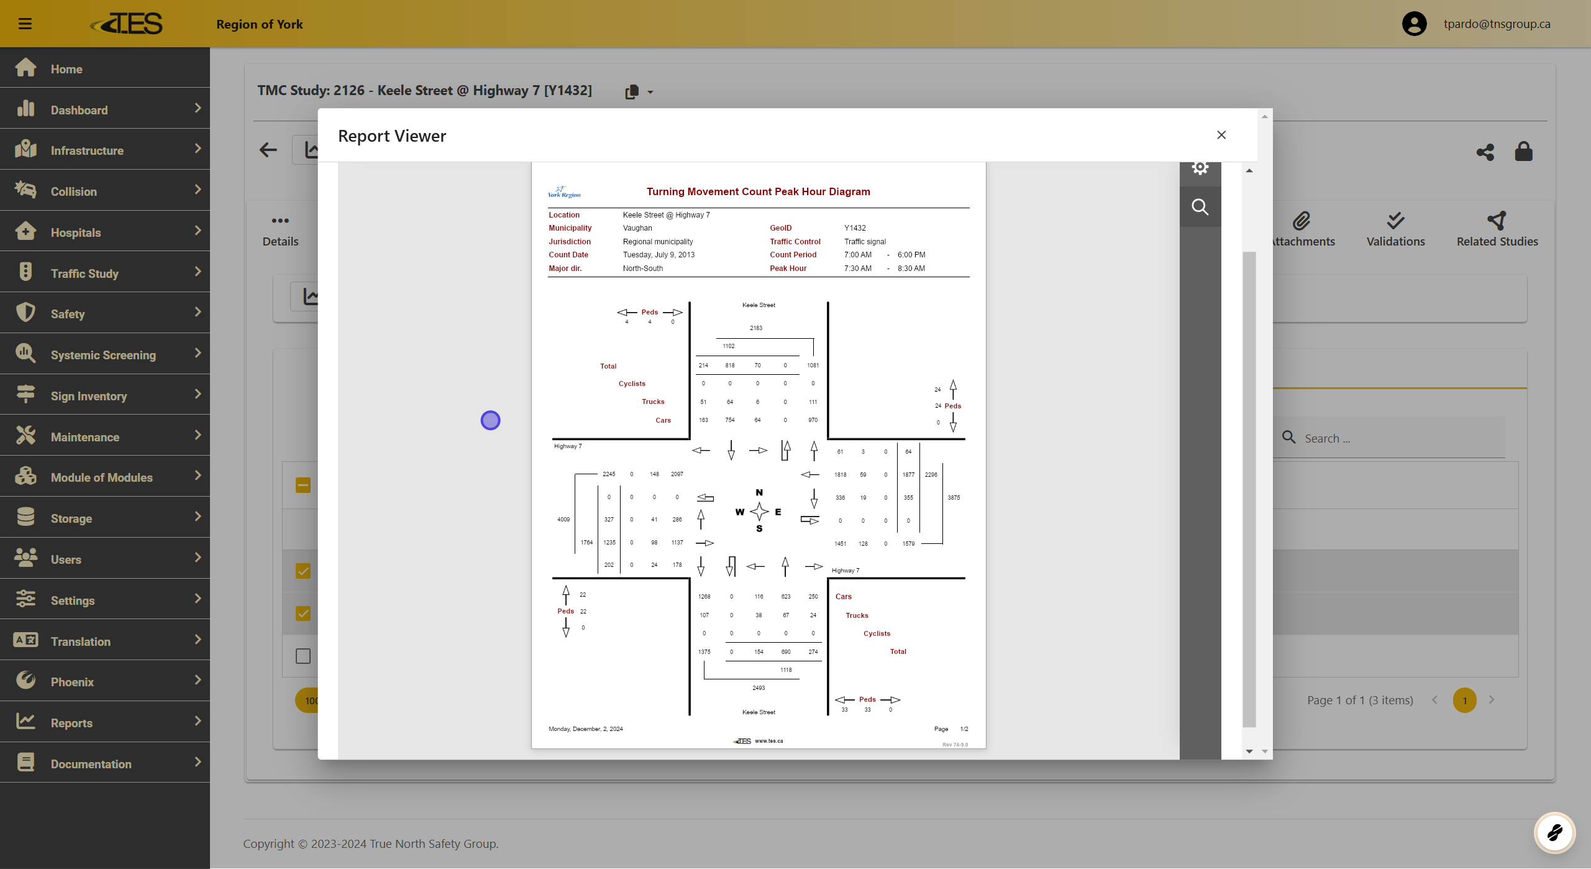Click the lock icon
Viewport: 1591px width, 869px height.
1523,151
